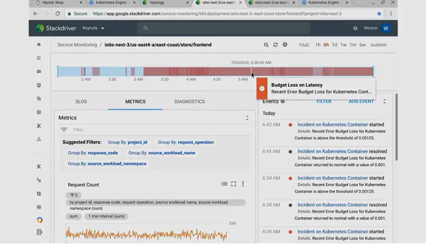426x244 pixels.
Task: Open settings gear next to refresh icon
Action: pos(285,45)
